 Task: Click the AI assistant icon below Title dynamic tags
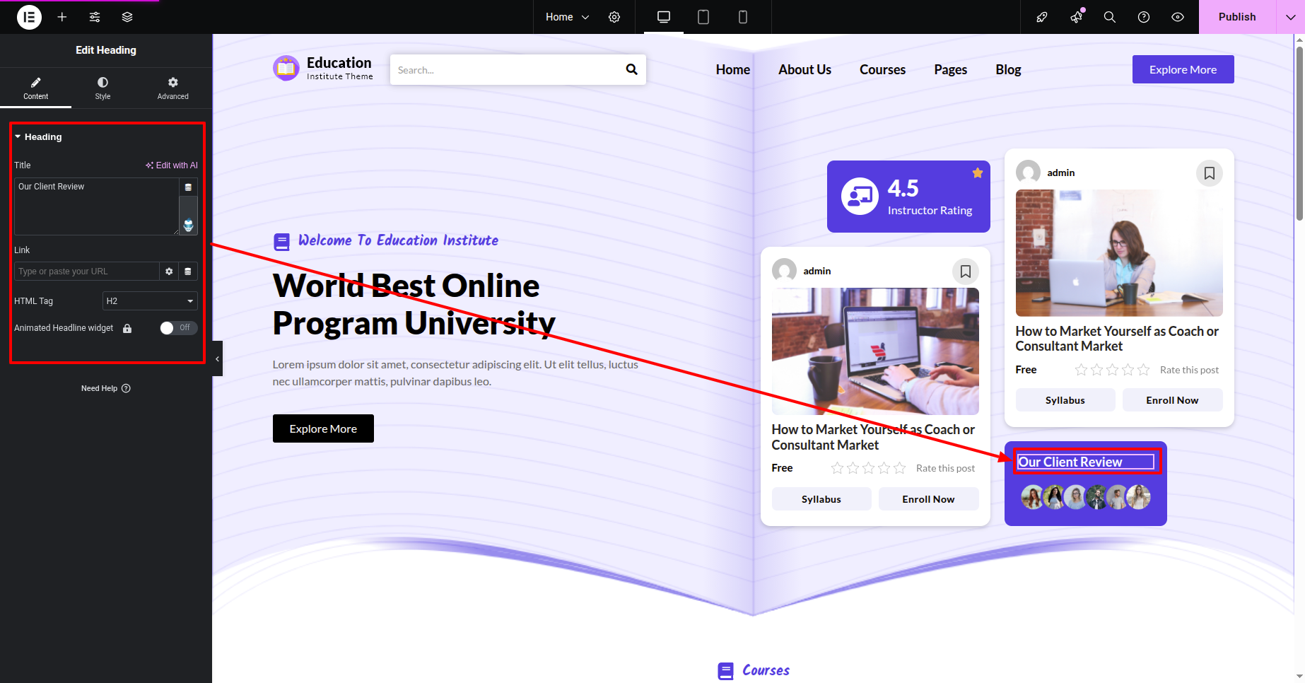tap(188, 226)
